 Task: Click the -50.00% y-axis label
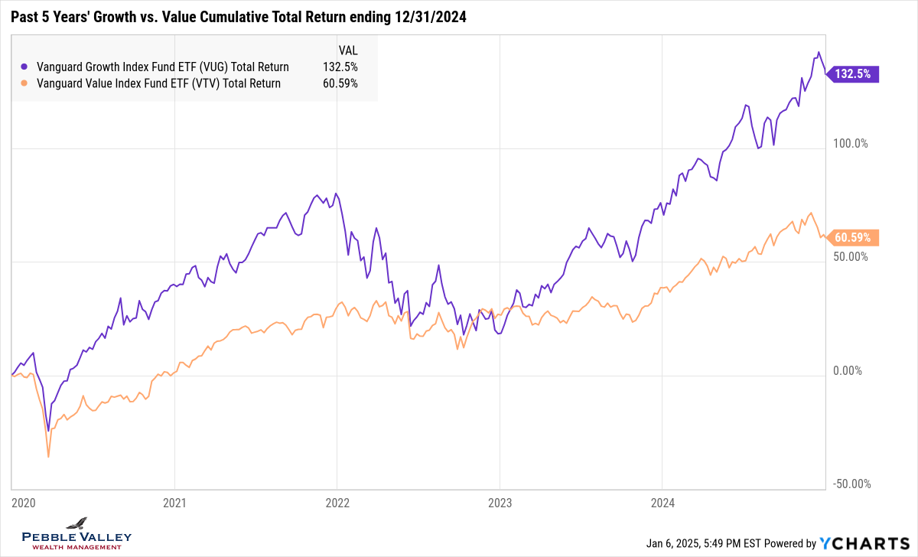point(849,484)
